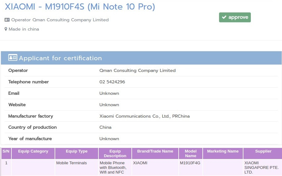Image resolution: width=282 pixels, height=176 pixels.
Task: Click the Brand/Trade Name column header
Action: click(155, 153)
